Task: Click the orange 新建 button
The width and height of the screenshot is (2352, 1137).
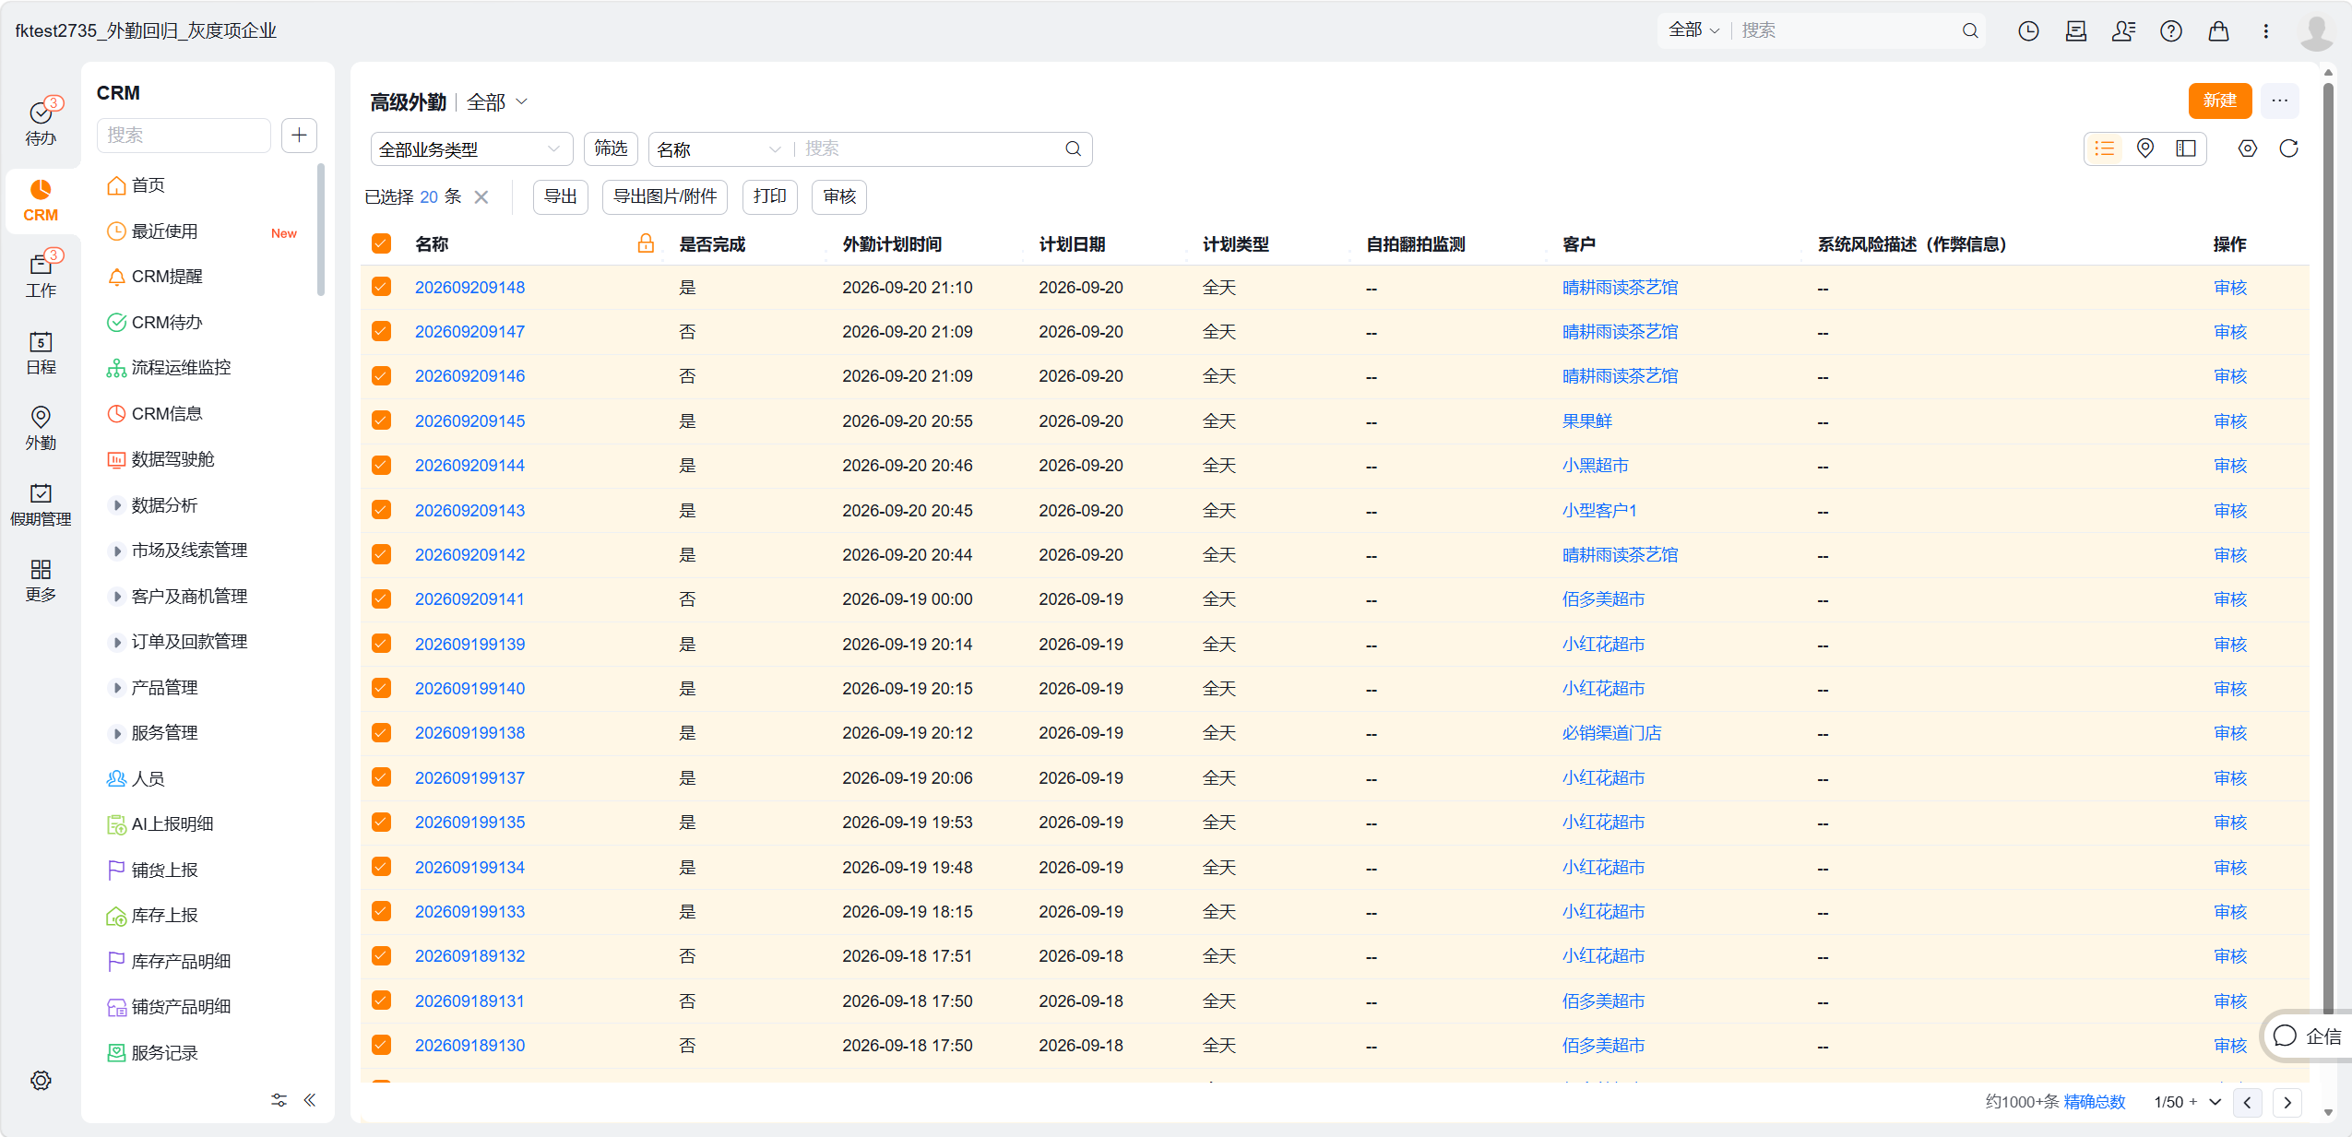Action: [2220, 101]
